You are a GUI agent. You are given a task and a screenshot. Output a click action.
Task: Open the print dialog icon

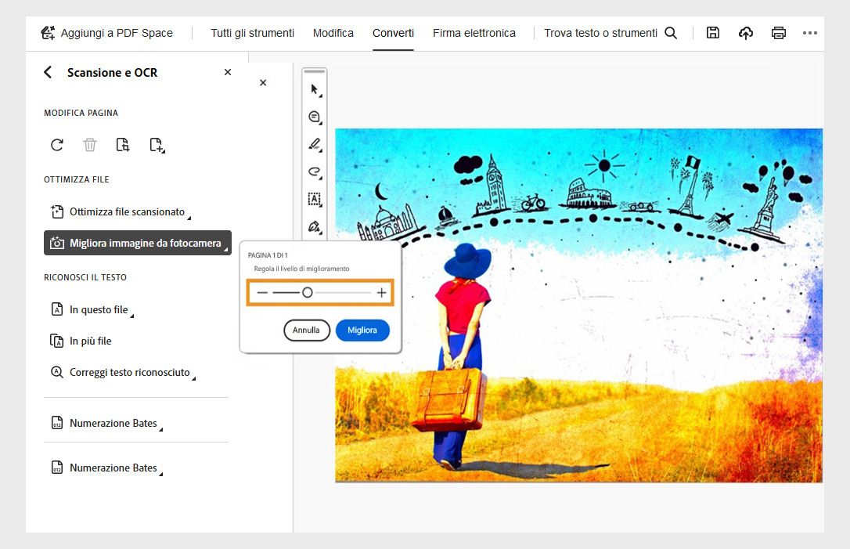tap(778, 33)
